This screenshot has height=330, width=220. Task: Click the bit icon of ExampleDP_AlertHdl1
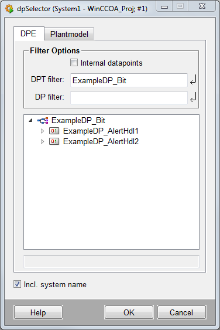(x=54, y=131)
